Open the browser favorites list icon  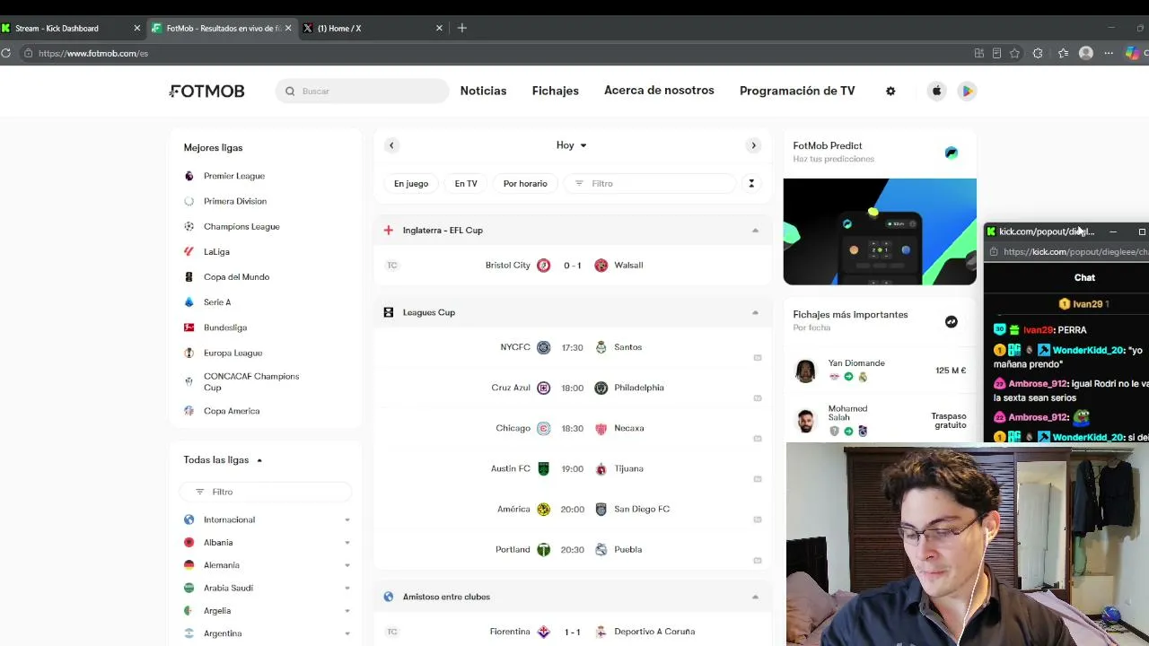1063,53
